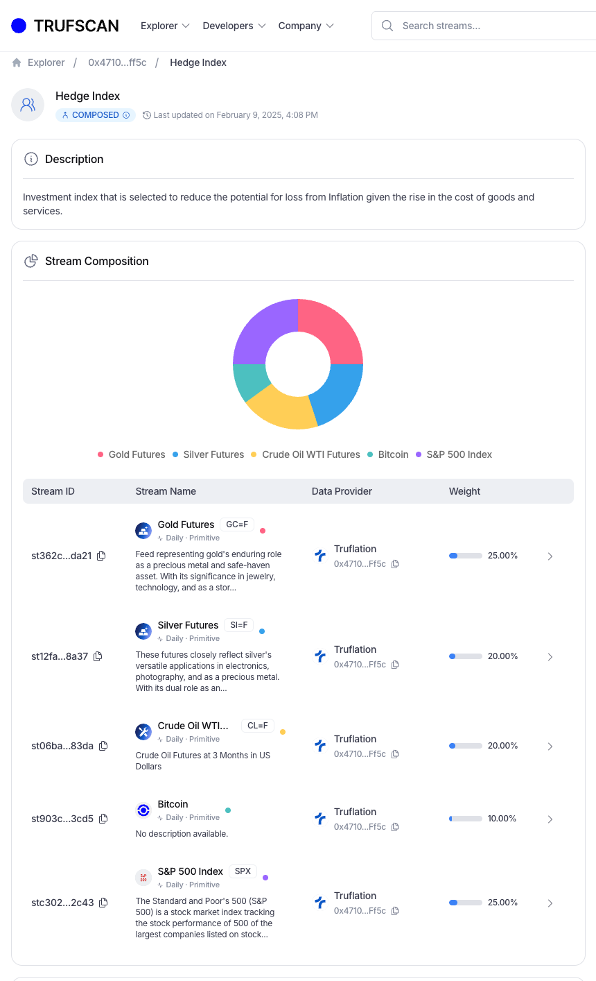Click the Description info circle icon

pos(30,159)
